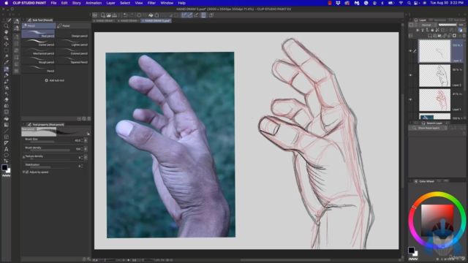The image size is (468, 263).
Task: Click the Brush Size value stepper arrows
Action: [82, 140]
